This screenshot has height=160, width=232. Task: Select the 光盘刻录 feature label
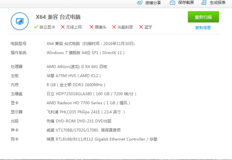tap(125, 27)
